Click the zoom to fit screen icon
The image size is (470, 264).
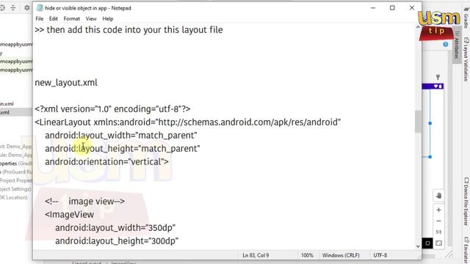coord(438,243)
